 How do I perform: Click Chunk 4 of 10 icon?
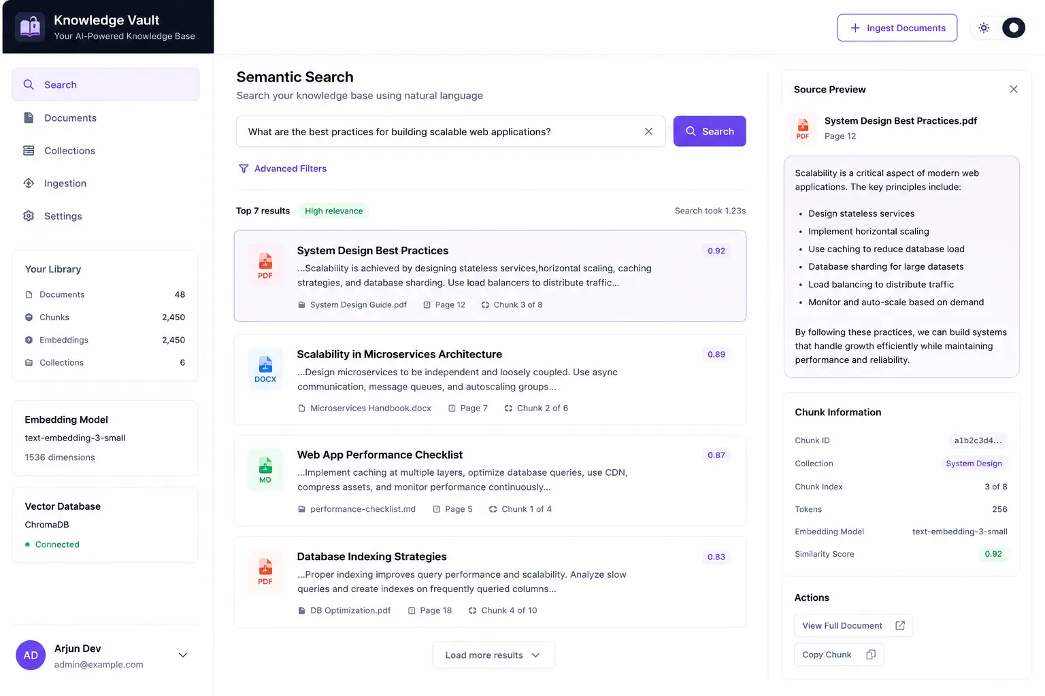(472, 610)
